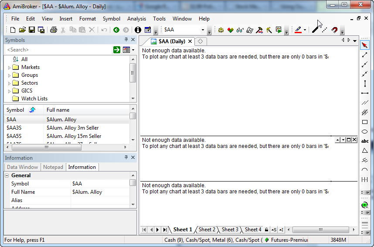
Task: Jump to last sheet navigation button
Action: pos(165,230)
